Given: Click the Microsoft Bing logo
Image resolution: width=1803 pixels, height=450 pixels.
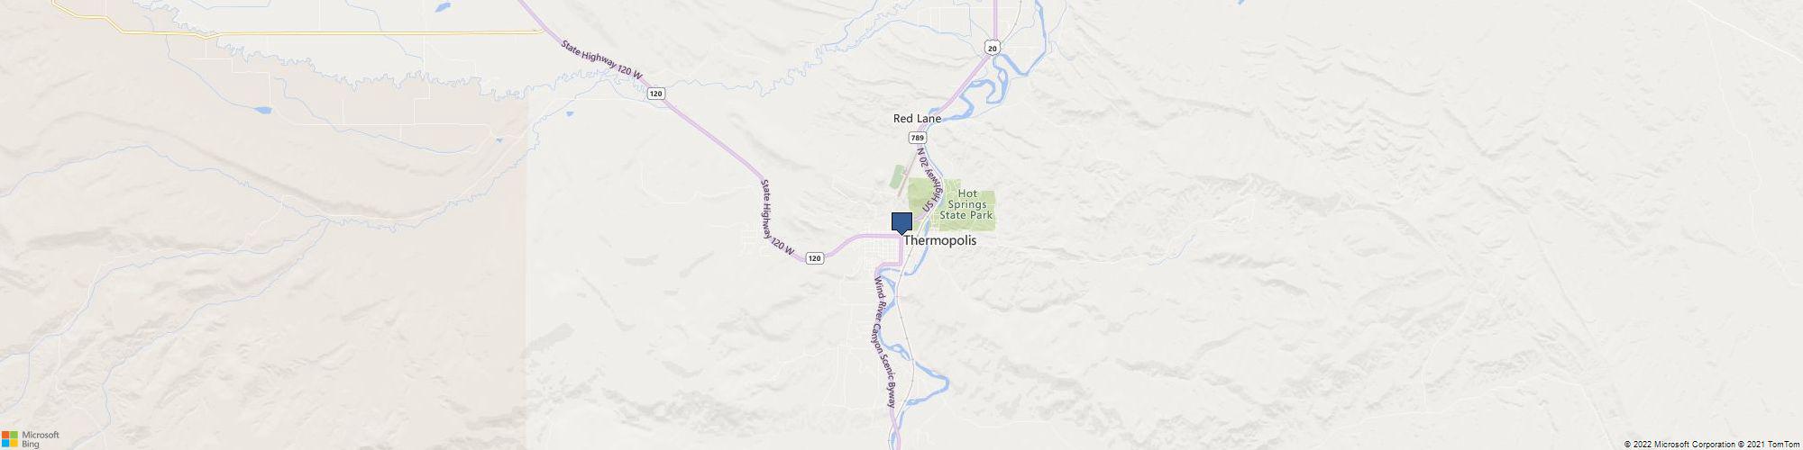Looking at the screenshot, I should (x=31, y=438).
